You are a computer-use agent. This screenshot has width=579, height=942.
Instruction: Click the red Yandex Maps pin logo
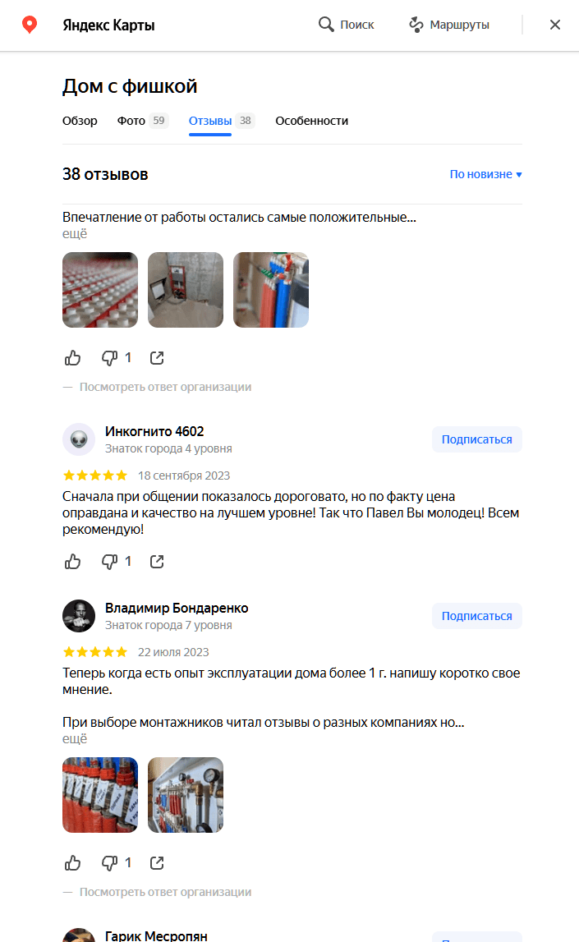click(30, 25)
